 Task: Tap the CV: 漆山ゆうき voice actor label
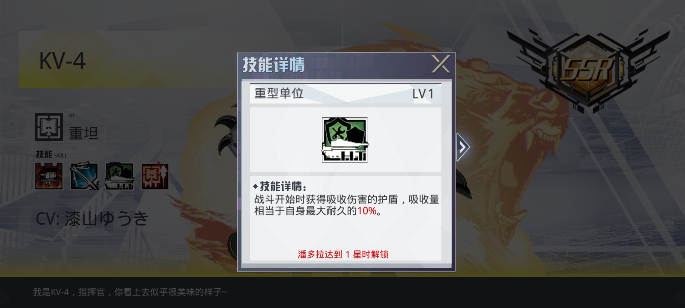point(92,219)
